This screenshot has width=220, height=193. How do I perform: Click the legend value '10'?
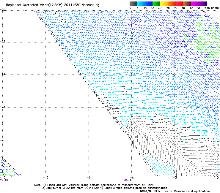pyautogui.click(x=145, y=8)
